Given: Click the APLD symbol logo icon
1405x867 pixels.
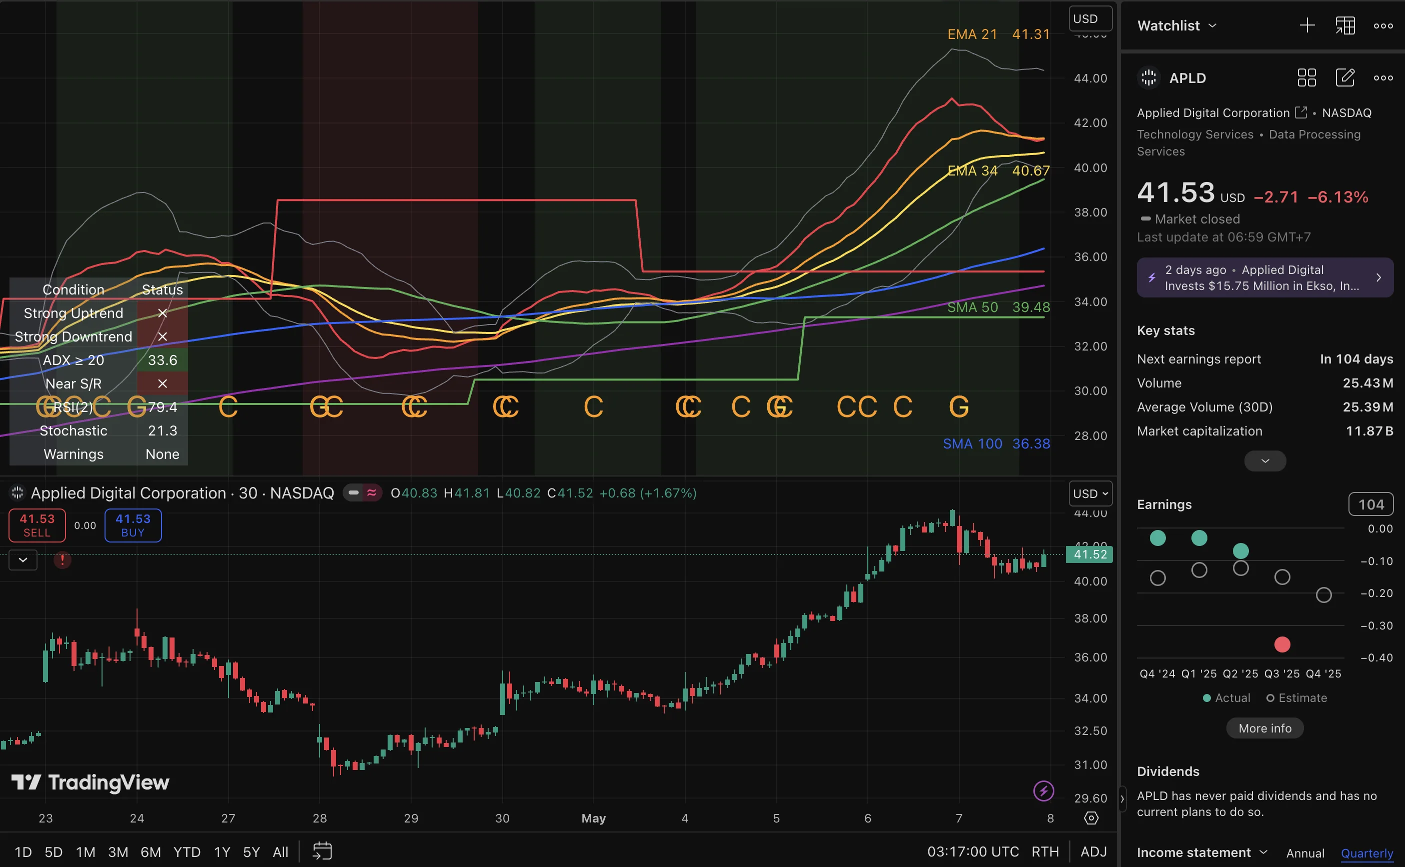Looking at the screenshot, I should tap(1149, 77).
